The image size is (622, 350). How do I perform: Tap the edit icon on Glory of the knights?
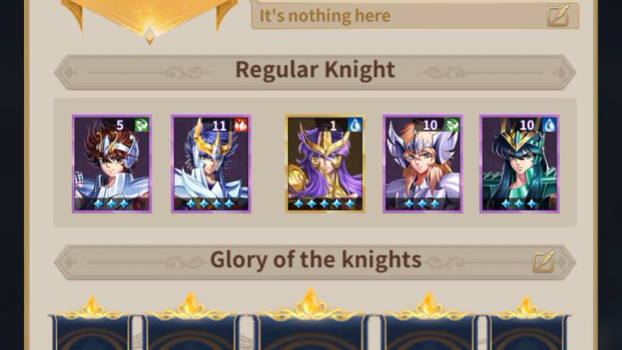point(543,261)
